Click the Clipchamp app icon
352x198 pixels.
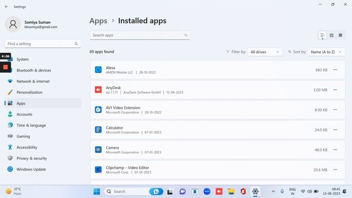[x=98, y=170]
